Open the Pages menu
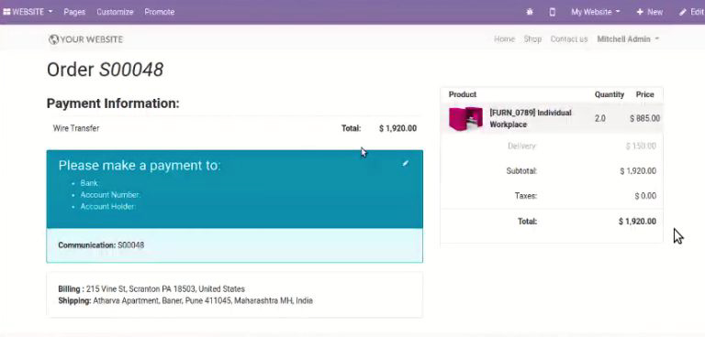This screenshot has height=337, width=705. coord(74,12)
